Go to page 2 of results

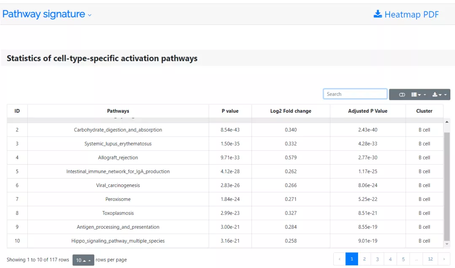[364, 259]
